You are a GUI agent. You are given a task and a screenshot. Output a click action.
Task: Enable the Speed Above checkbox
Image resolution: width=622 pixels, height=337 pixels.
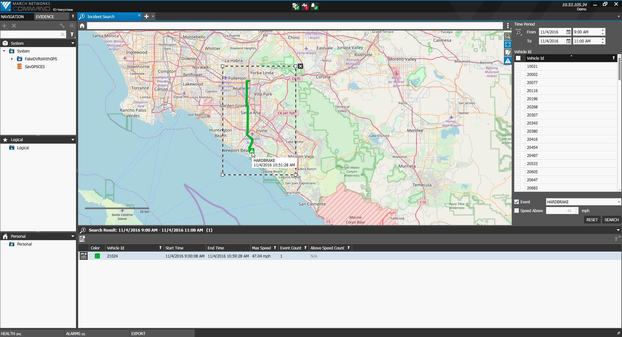517,211
